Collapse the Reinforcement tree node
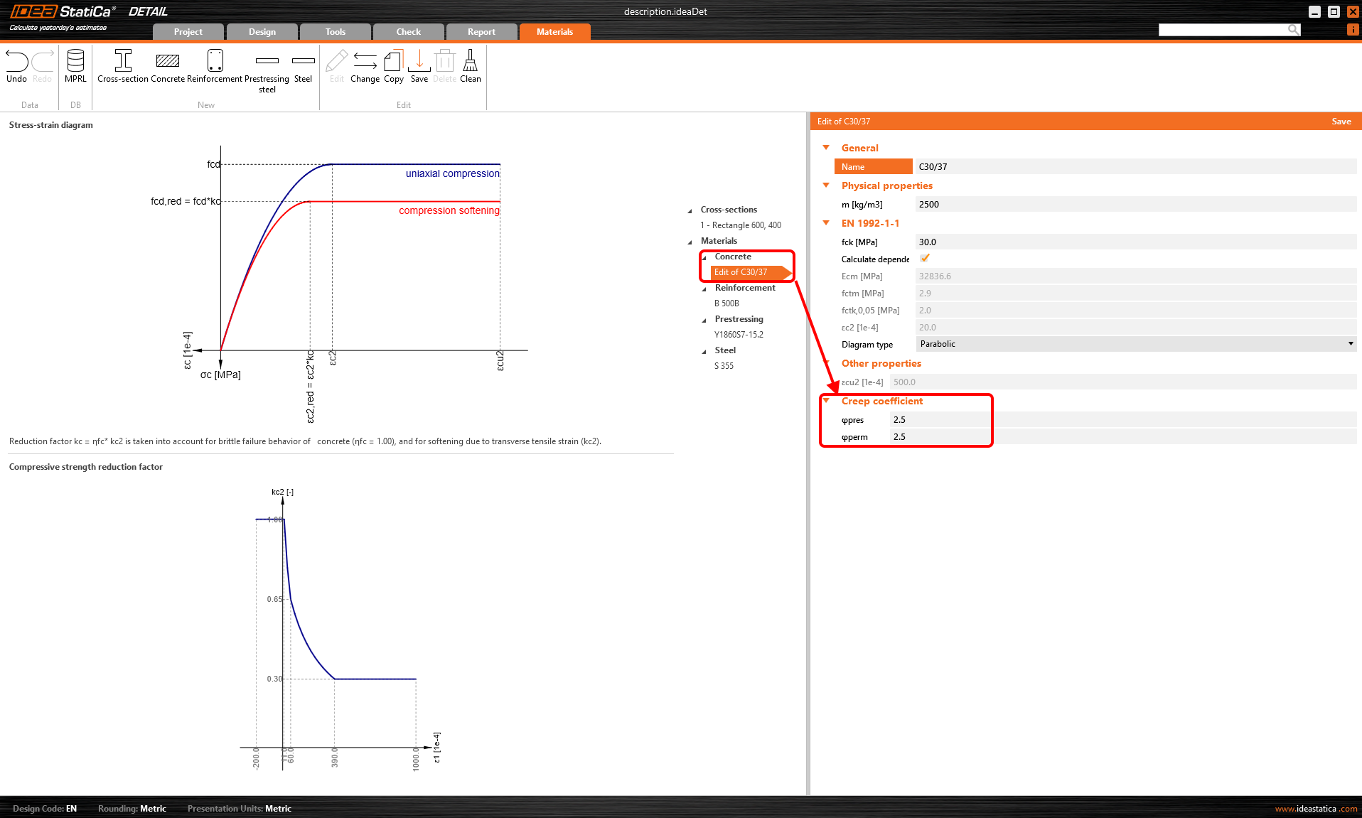This screenshot has width=1362, height=818. point(704,289)
